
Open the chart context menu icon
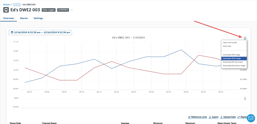(245, 38)
